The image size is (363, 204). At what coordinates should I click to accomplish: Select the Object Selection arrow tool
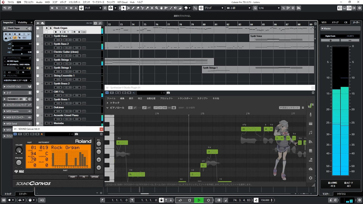pos(124,8)
